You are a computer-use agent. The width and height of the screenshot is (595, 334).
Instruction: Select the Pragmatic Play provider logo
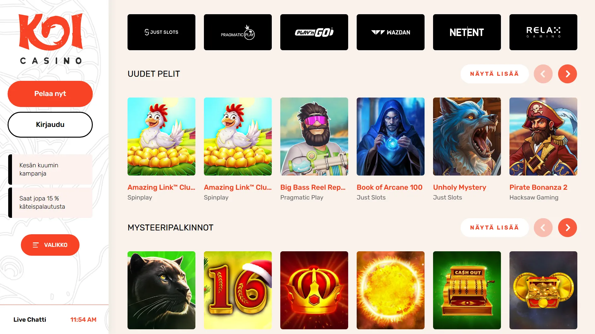pos(238,32)
